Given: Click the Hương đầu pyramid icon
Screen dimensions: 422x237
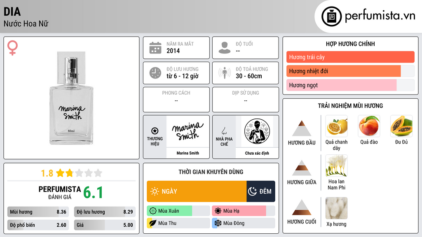Looking at the screenshot, I should pyautogui.click(x=302, y=128).
